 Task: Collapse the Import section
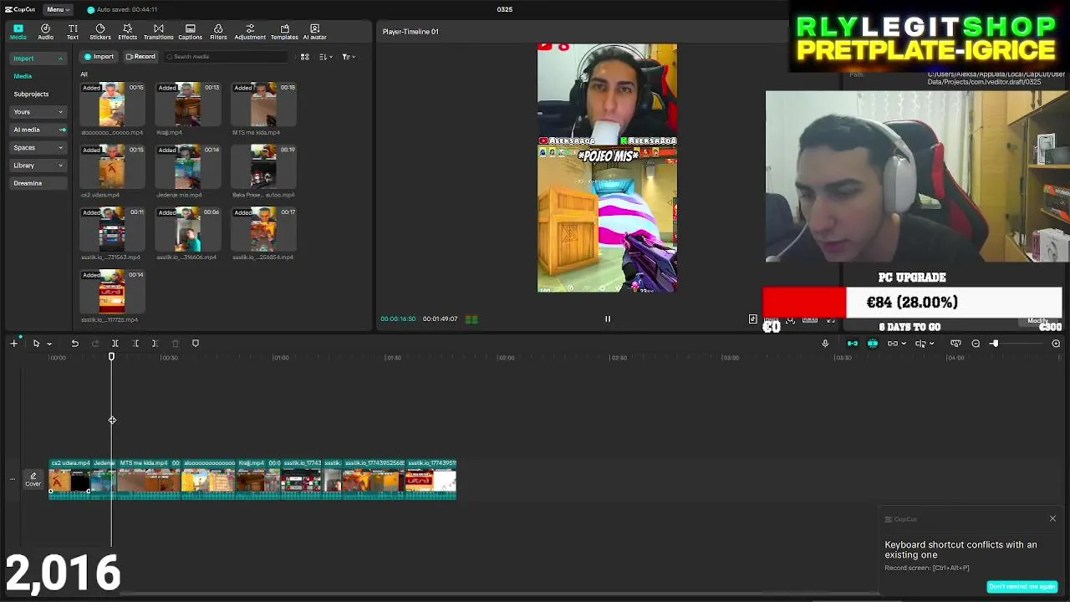pyautogui.click(x=38, y=59)
